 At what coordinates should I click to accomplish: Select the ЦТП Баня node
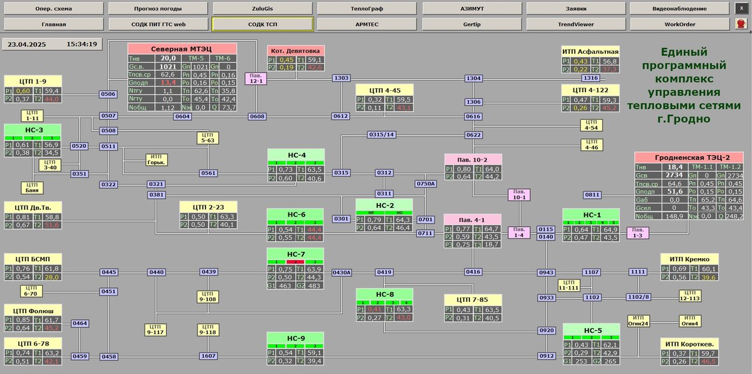[x=33, y=187]
